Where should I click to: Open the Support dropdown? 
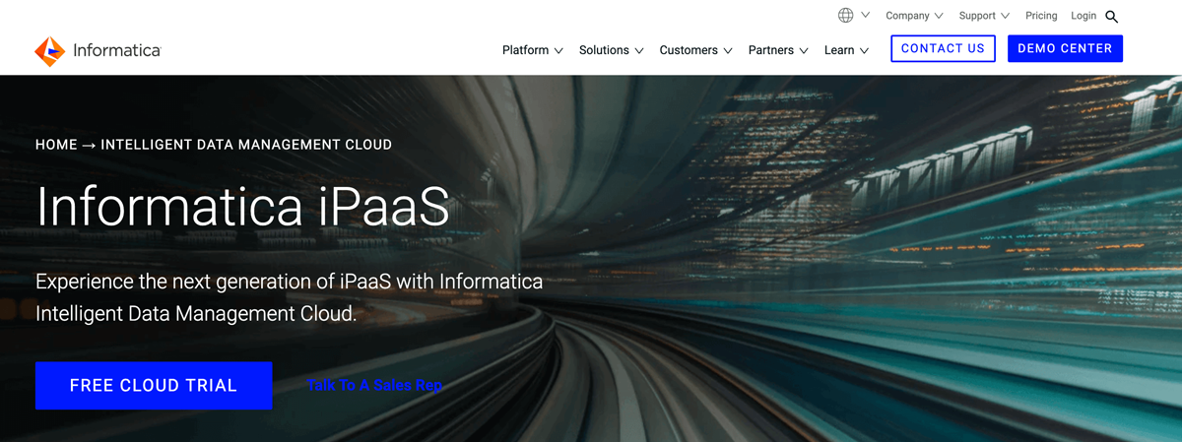click(984, 16)
